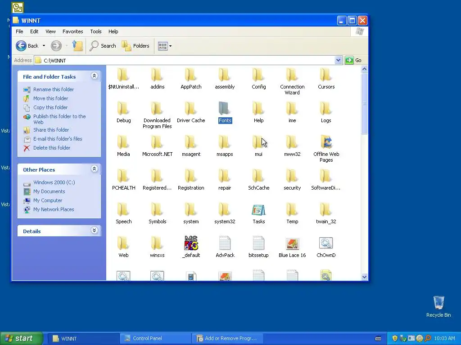Select the twain_32 folder icon
461x345 pixels.
coord(326,209)
